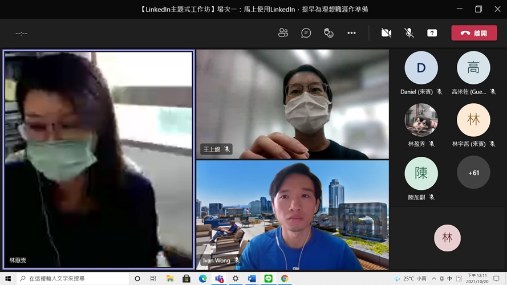Open the meeting chat panel
Screen dimensions: 507x285
[x=306, y=33]
